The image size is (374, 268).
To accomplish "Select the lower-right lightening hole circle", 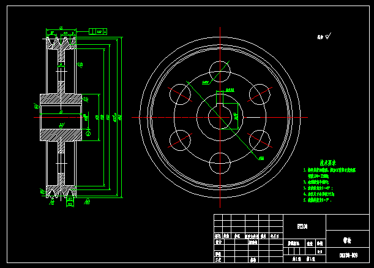I will pos(260,140).
